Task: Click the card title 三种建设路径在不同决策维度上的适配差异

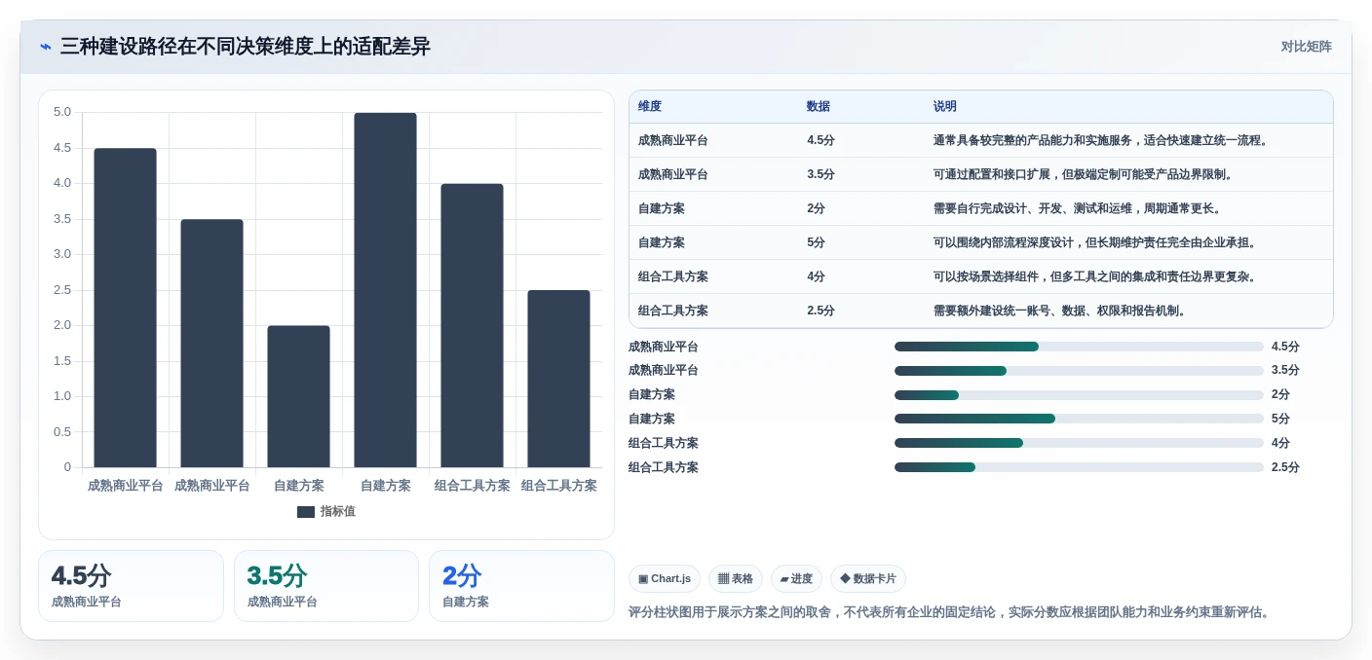Action: click(246, 47)
